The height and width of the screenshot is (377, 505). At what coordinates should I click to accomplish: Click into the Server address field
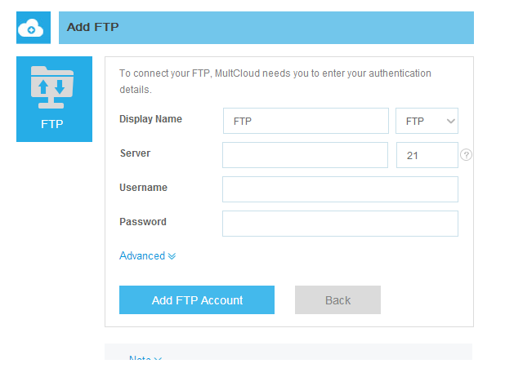[305, 155]
